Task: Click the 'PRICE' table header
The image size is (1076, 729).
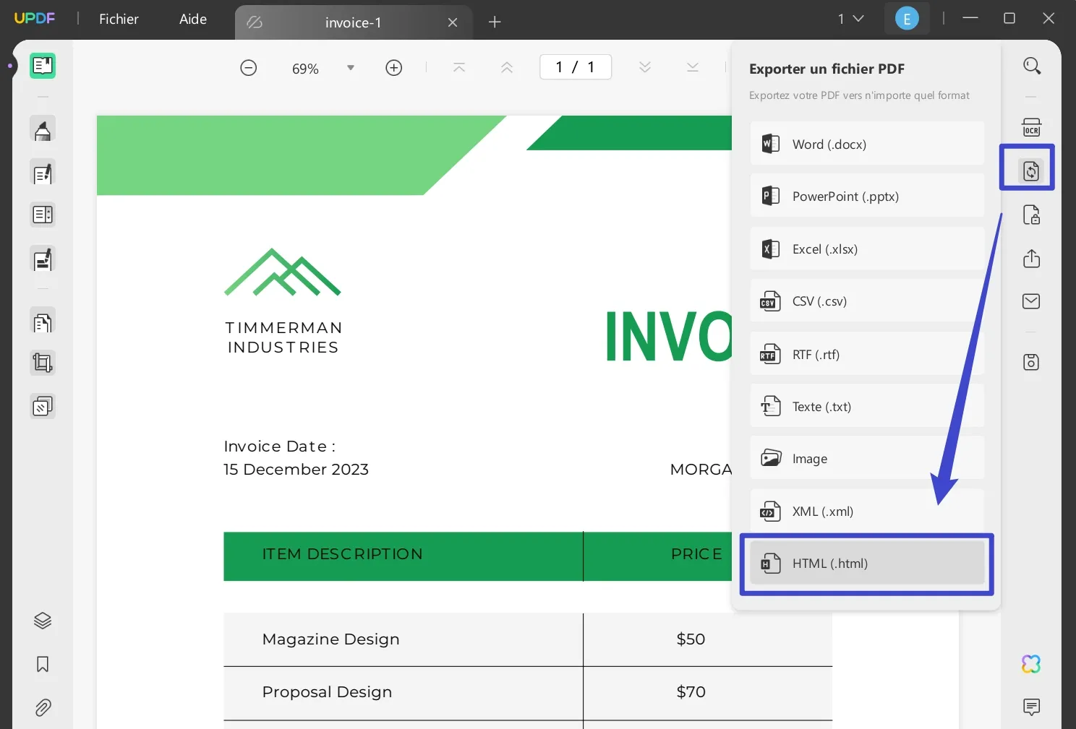Action: tap(696, 554)
